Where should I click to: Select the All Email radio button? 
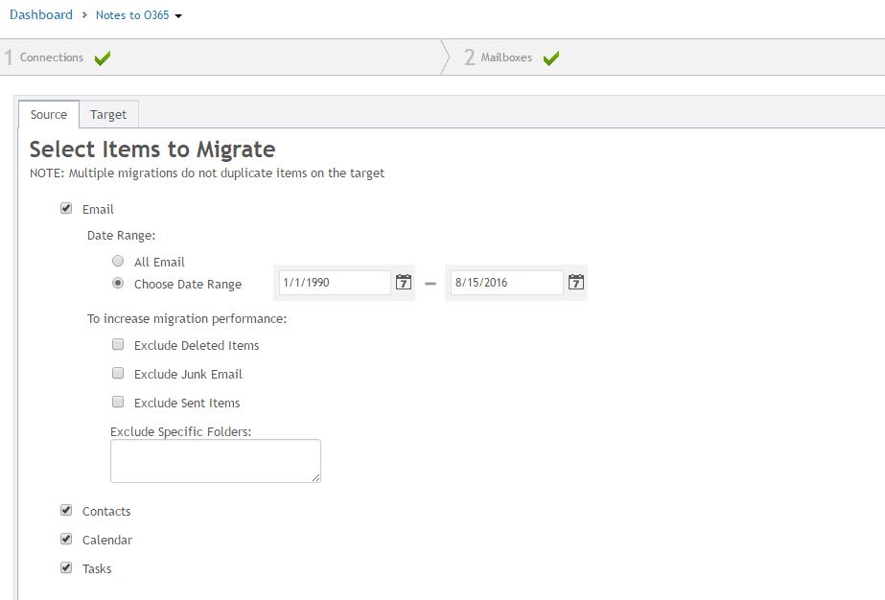[x=118, y=261]
